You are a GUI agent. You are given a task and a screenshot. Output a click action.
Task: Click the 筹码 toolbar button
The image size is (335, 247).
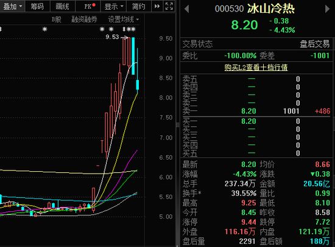[x=37, y=7]
